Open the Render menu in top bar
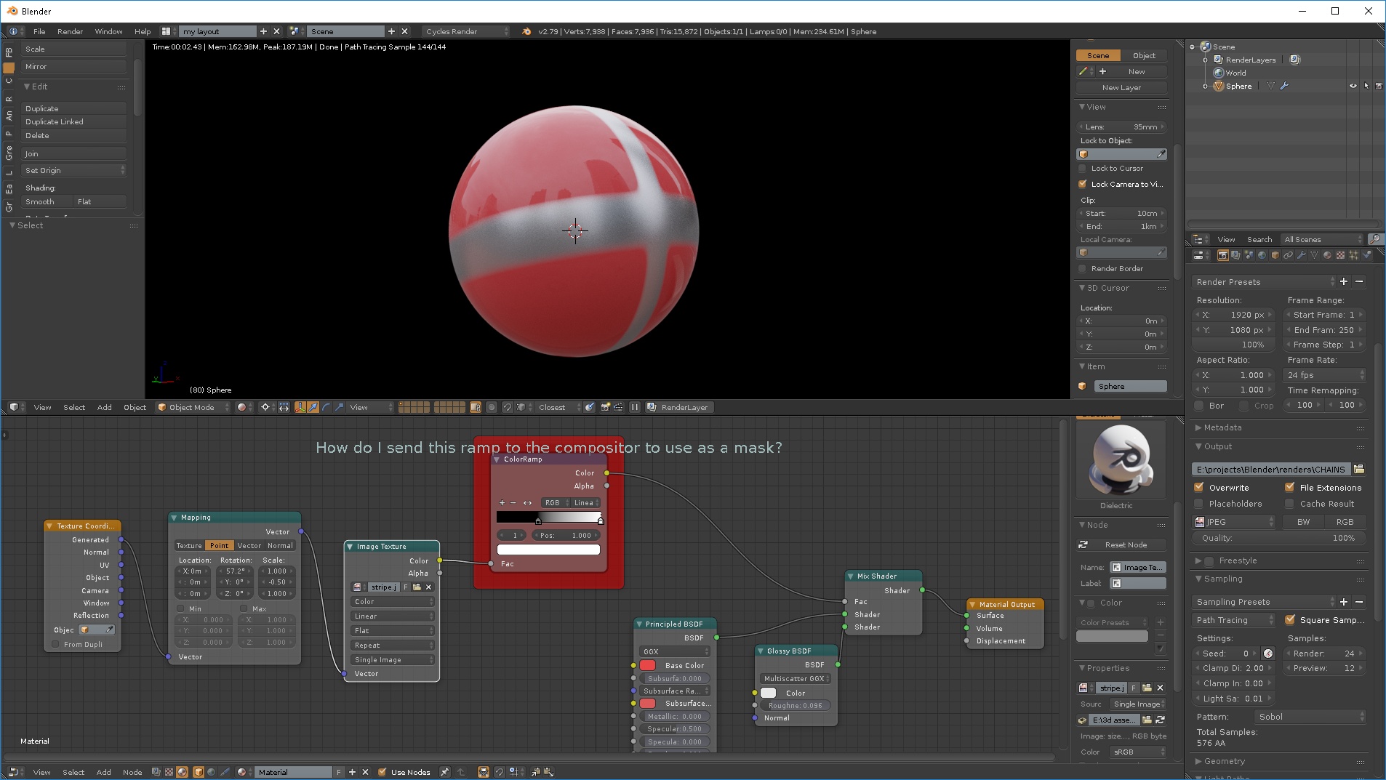1386x780 pixels. 71,31
